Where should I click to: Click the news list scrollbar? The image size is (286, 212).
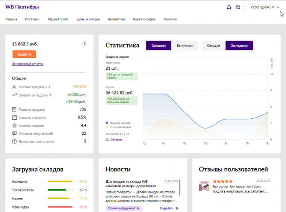tap(180, 187)
